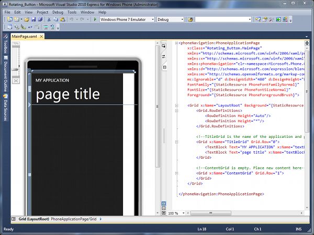Switch to the vertical split view
314x235 pixels.
click(164, 204)
